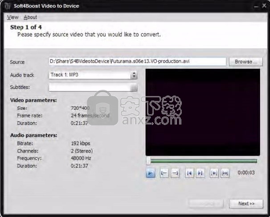This screenshot has height=217, width=270.
Task: Open the Subtitles dropdown
Action: pos(93,87)
